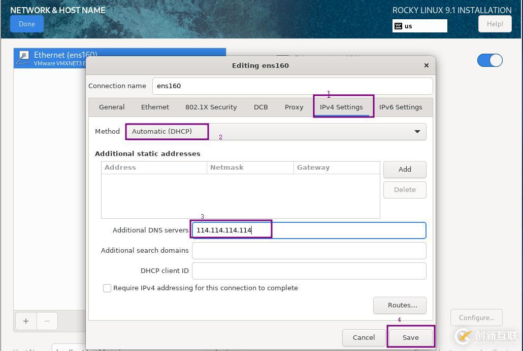Click the Done button

tap(27, 24)
